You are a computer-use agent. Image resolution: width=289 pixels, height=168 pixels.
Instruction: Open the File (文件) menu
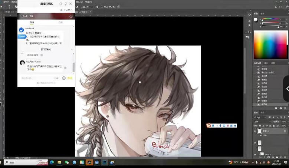[6, 1]
